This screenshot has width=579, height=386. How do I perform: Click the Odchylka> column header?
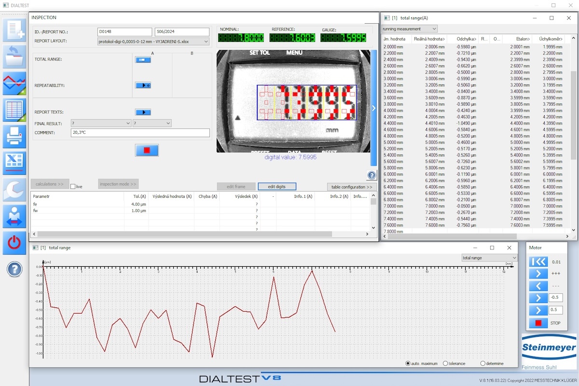coord(463,39)
